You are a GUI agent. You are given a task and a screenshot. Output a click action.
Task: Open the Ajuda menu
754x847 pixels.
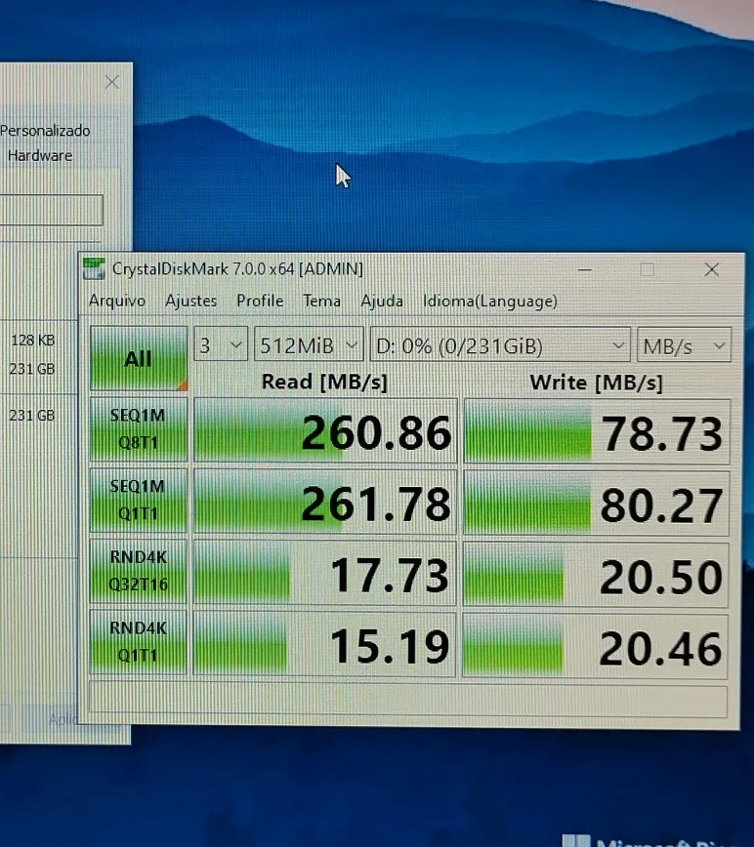[382, 301]
